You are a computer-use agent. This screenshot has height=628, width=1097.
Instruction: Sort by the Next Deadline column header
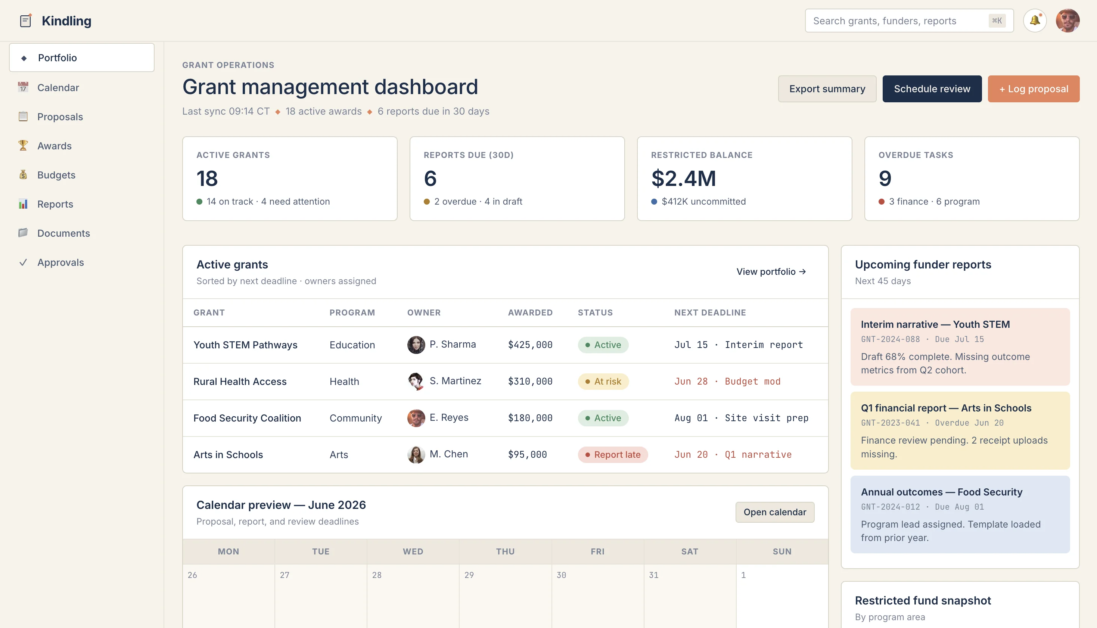(x=710, y=312)
